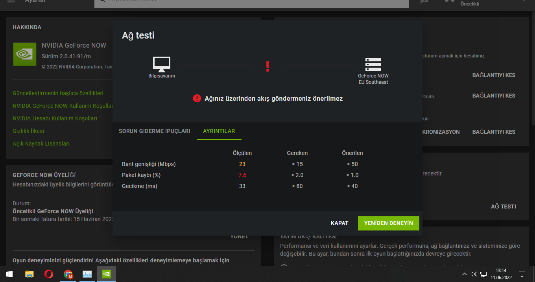Click the Gecikme (ms) label
Viewport: 535px width, 282px height.
[140, 186]
